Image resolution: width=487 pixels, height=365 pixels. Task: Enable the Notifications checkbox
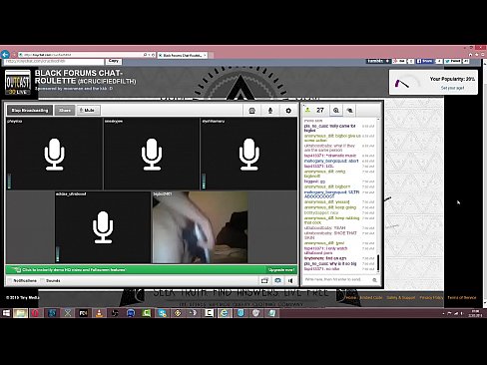point(10,281)
